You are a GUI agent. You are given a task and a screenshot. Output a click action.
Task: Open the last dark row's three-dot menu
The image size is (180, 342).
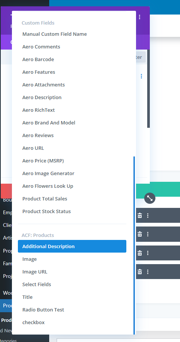click(x=148, y=272)
